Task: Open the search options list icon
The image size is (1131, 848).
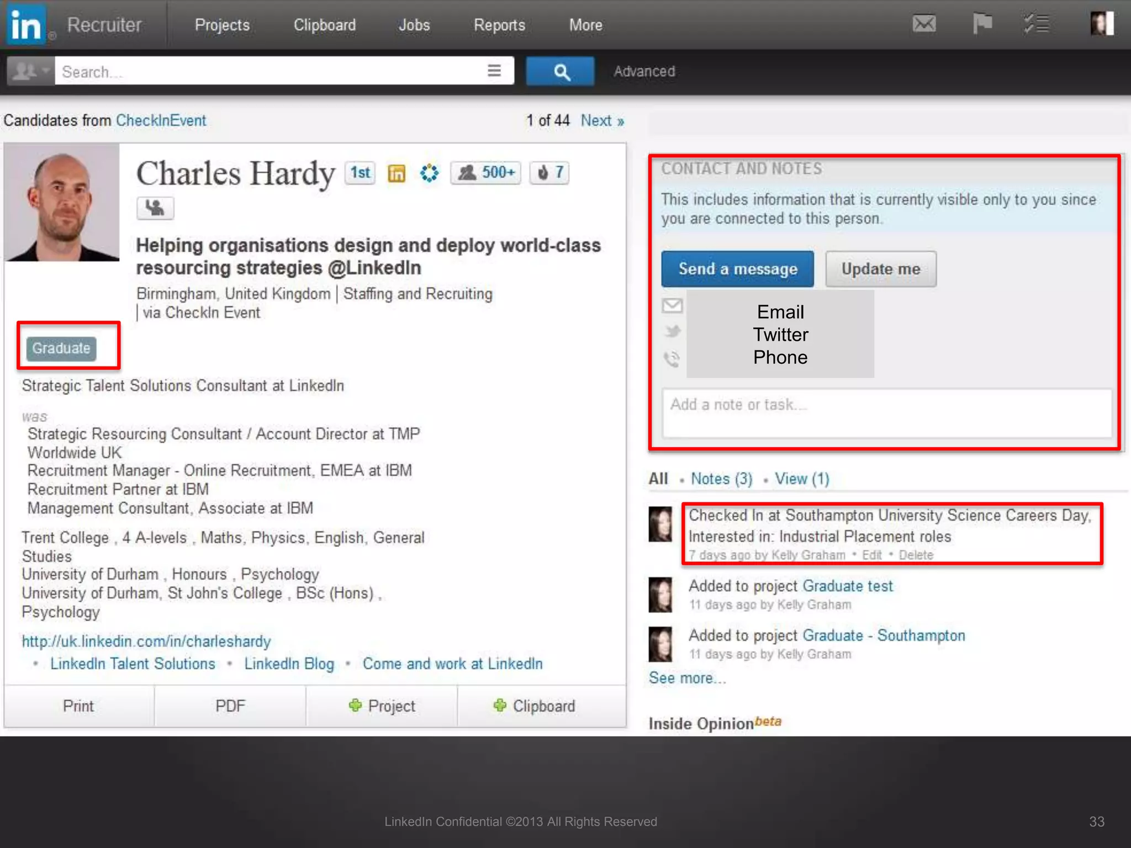Action: click(x=494, y=71)
